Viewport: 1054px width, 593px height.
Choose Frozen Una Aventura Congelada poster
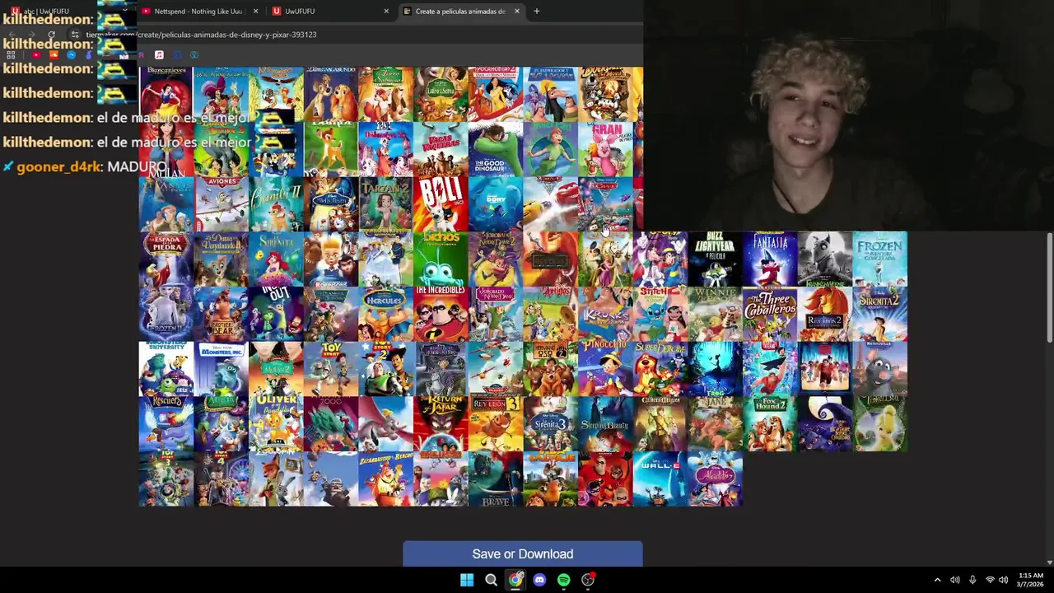click(880, 259)
